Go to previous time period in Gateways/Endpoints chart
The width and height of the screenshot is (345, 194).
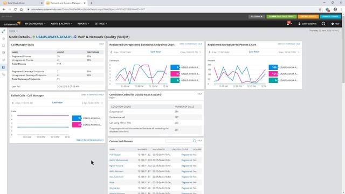click(x=111, y=52)
